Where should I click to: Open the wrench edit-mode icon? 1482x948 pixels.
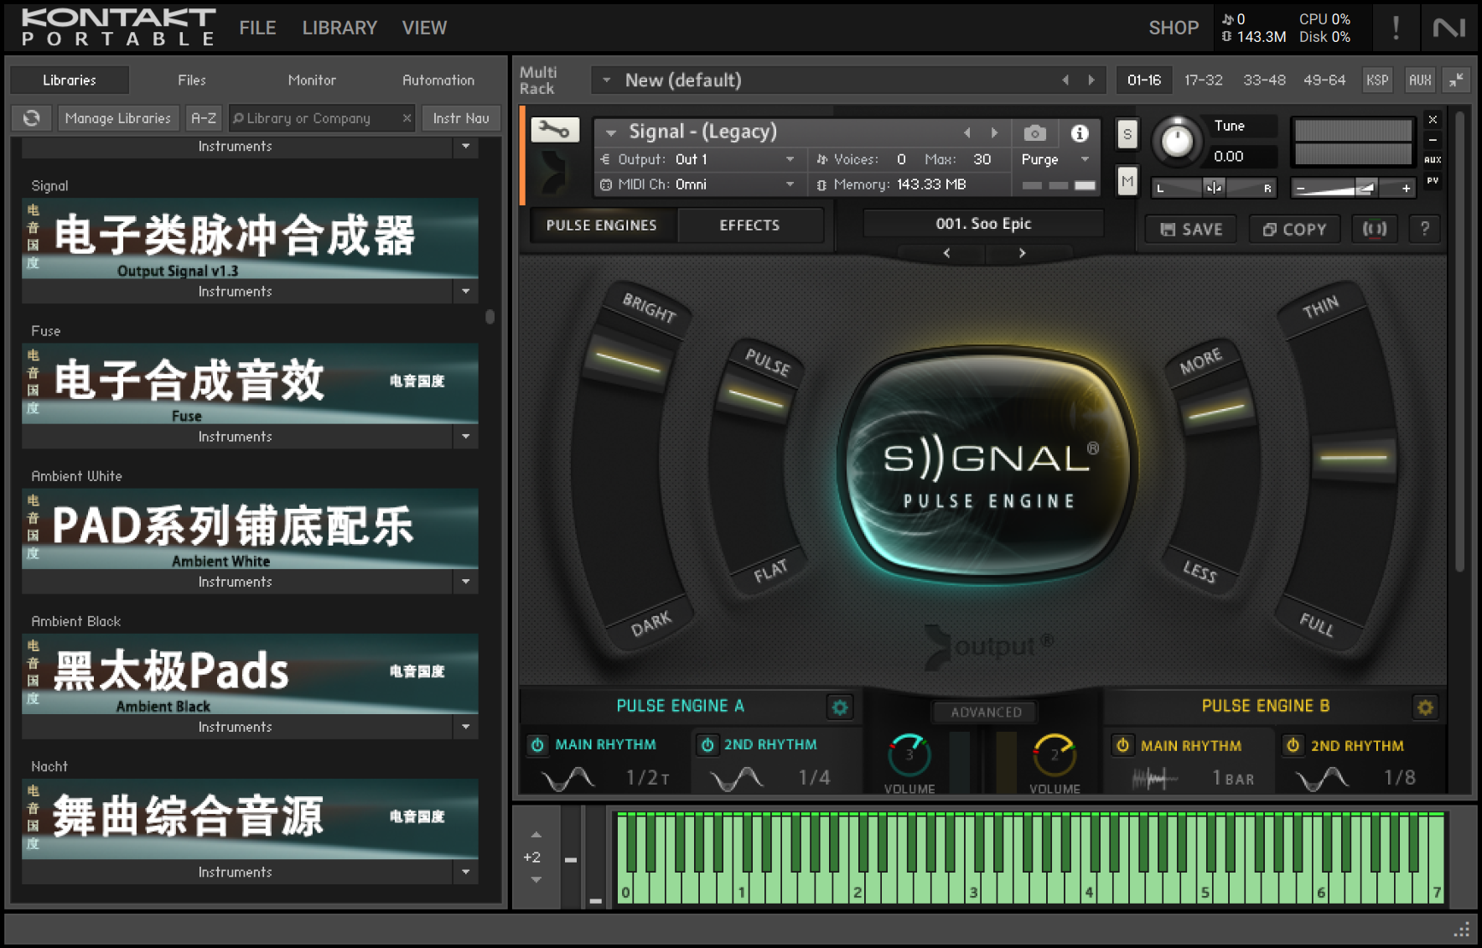pos(554,130)
